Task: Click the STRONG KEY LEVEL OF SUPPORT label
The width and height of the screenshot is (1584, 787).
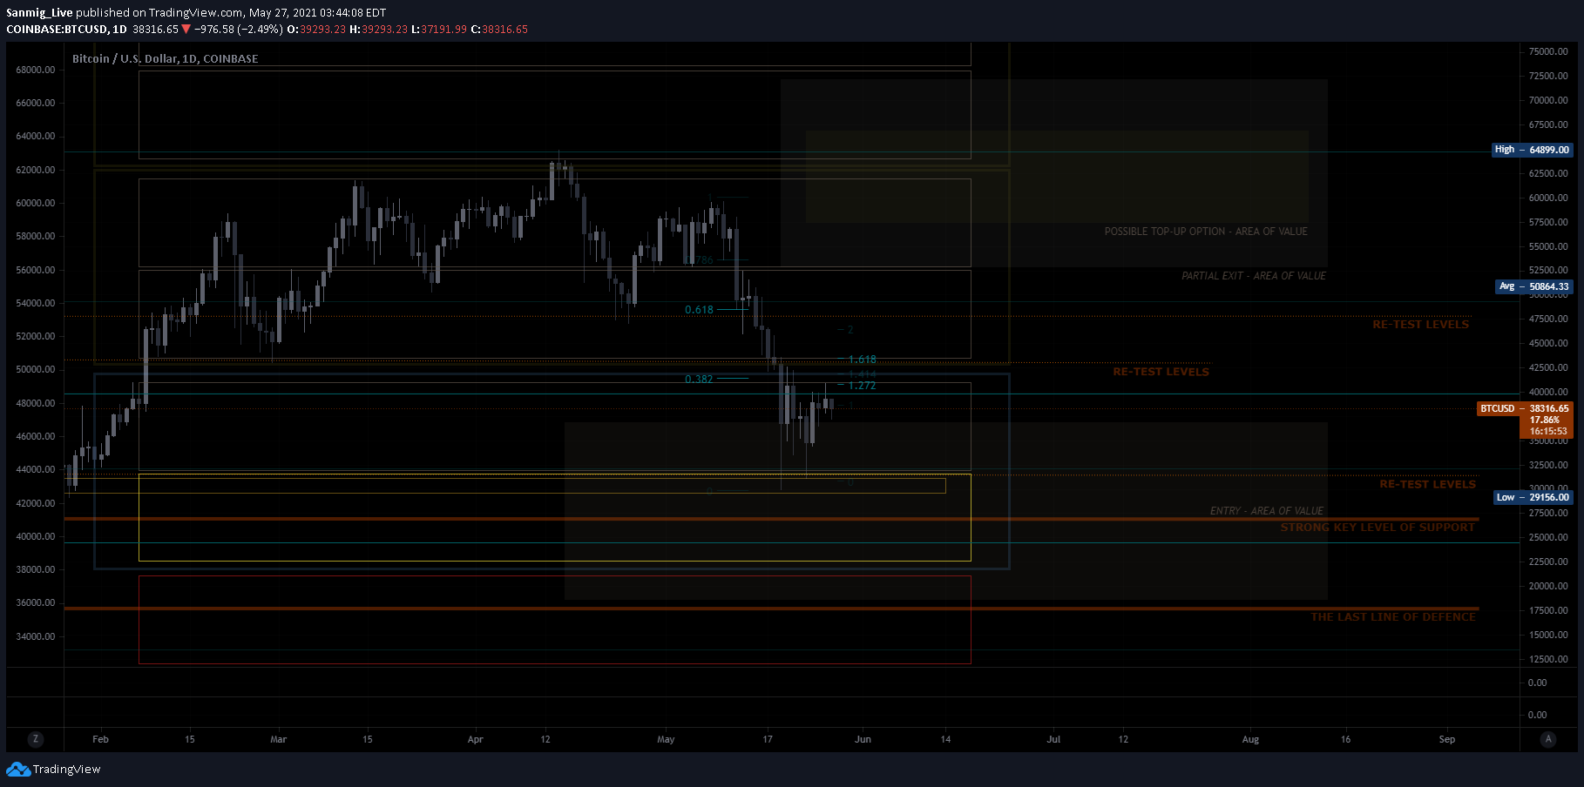Action: point(1378,528)
